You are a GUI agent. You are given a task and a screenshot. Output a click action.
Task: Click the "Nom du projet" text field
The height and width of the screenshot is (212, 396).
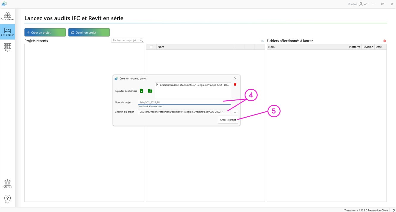point(184,102)
